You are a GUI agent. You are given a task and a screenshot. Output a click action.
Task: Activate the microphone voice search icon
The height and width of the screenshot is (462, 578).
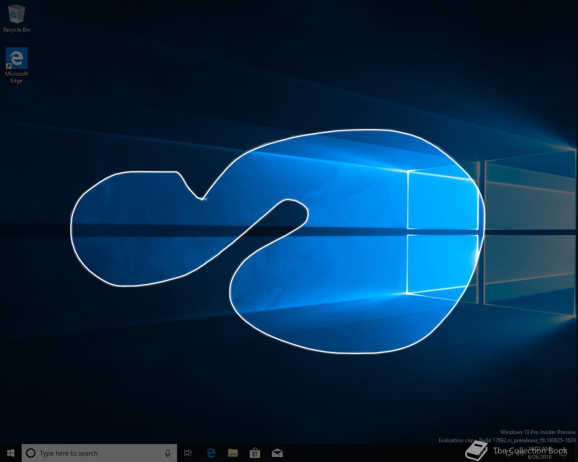[168, 453]
